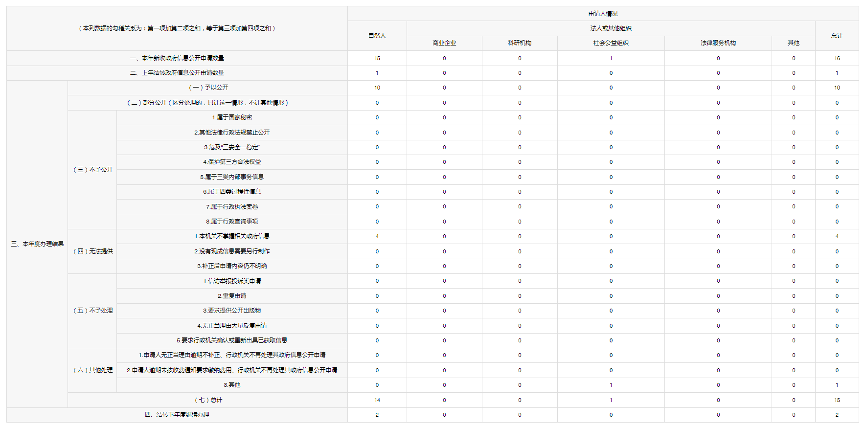
Task: Select the (六)其他处理 category cell
Action: tap(92, 370)
